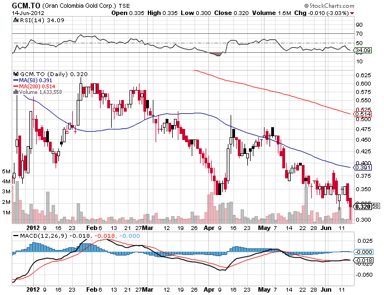Screen dimensions: 384x295
Task: Click the Apr label on price chart axis
Action: coord(209,228)
